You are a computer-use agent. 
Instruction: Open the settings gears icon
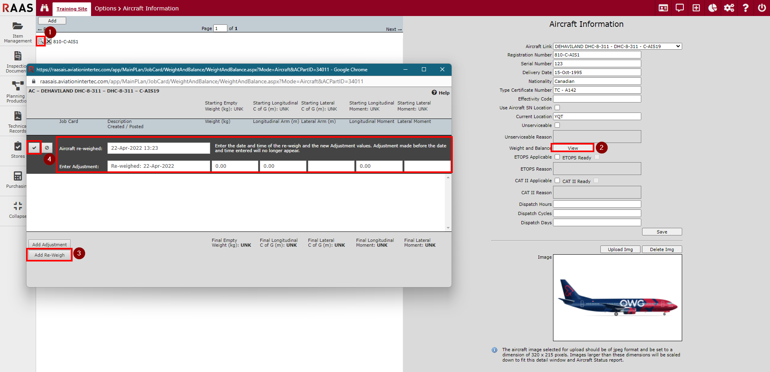click(x=729, y=8)
